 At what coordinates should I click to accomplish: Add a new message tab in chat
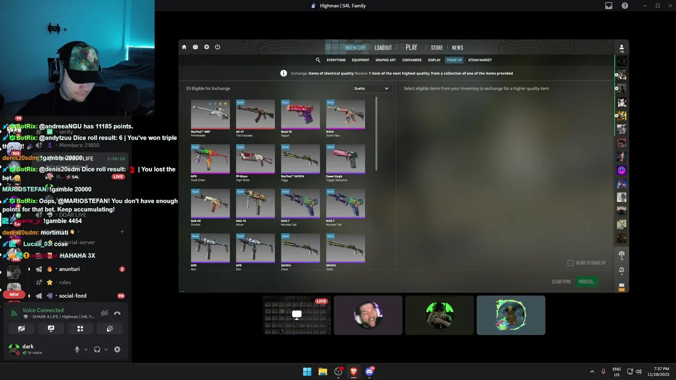pyautogui.click(x=122, y=232)
